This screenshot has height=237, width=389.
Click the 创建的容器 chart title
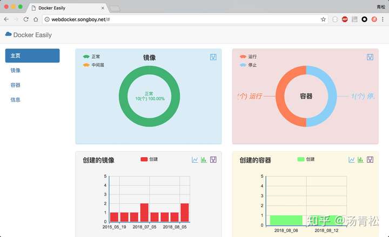pos(255,160)
